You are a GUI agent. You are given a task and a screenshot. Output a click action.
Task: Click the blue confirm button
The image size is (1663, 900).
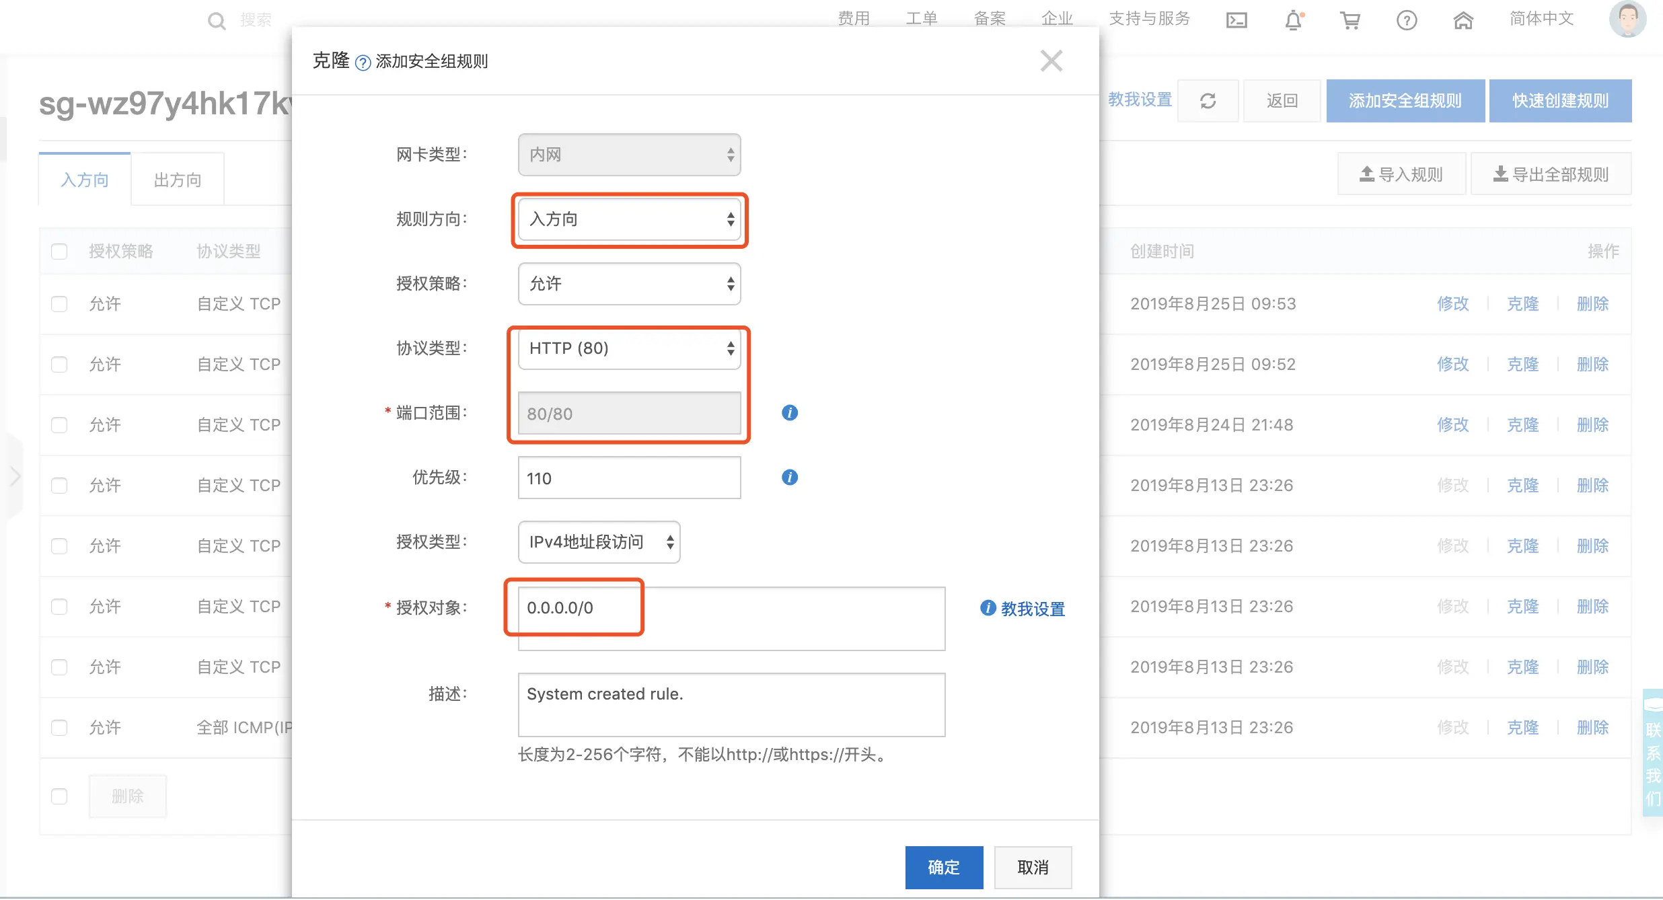tap(943, 868)
